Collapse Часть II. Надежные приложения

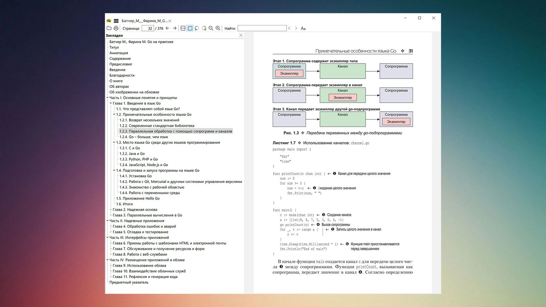pos(107,221)
